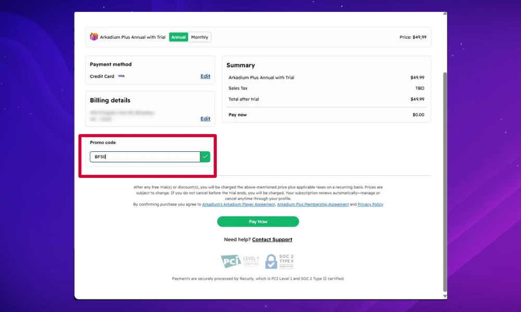Edit the billing details address
The width and height of the screenshot is (521, 312).
coord(205,119)
